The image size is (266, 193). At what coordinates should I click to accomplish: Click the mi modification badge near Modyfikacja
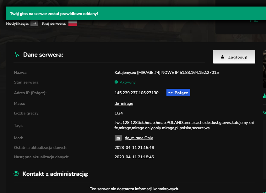[x=34, y=23]
